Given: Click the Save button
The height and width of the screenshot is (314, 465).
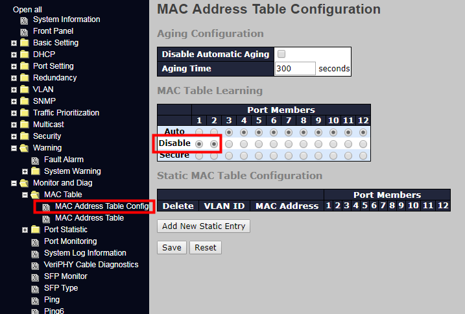Looking at the screenshot, I should click(172, 247).
